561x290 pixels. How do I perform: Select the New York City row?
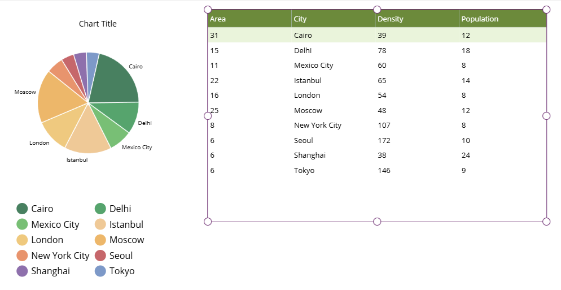(377, 125)
